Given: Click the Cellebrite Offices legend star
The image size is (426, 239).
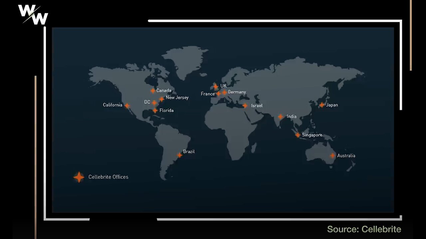Looking at the screenshot, I should [79, 177].
